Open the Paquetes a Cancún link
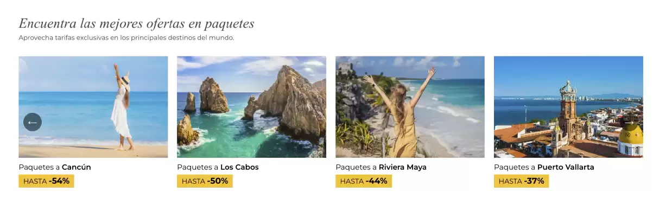 coord(55,167)
